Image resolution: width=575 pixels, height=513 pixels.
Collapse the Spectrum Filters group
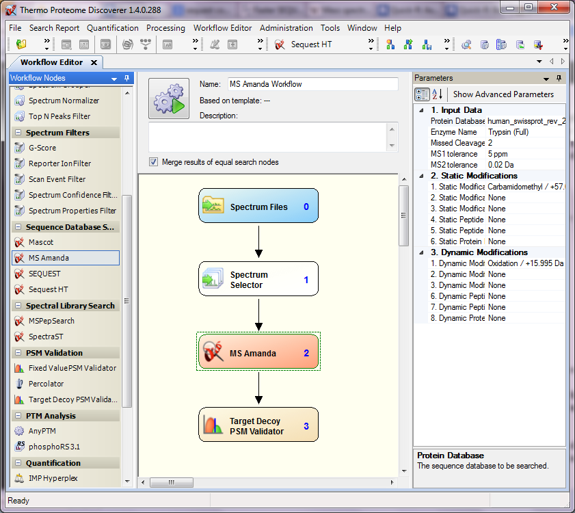point(18,133)
